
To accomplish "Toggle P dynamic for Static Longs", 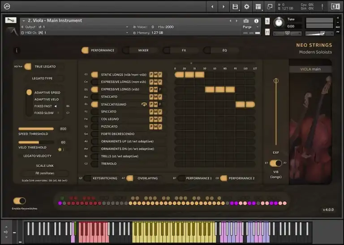I will pos(151,75).
